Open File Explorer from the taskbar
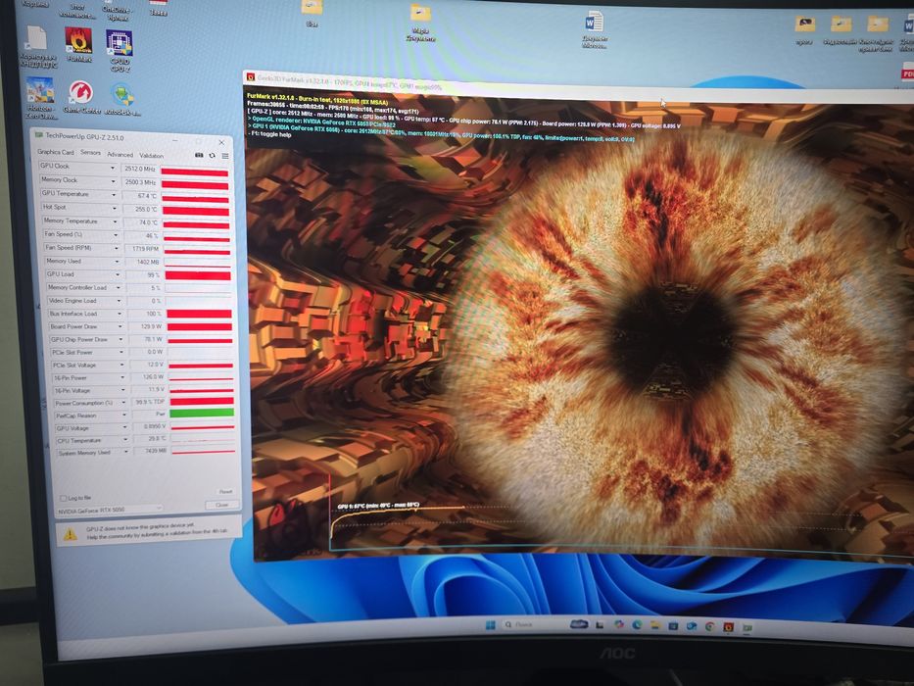 coord(655,625)
